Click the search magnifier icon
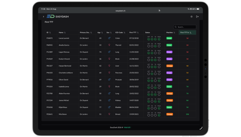 [176, 27]
